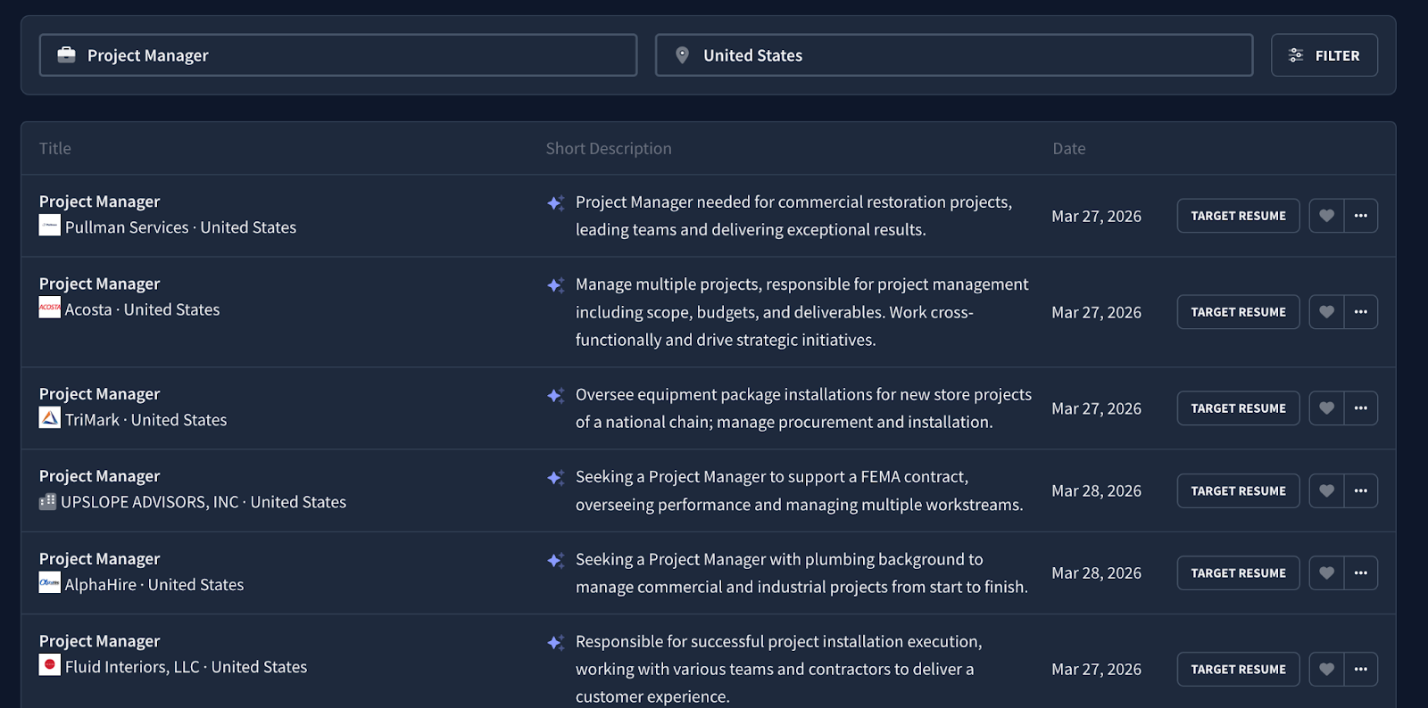Open the Project Manager listing at Pullman Services
The image size is (1428, 708).
click(100, 202)
